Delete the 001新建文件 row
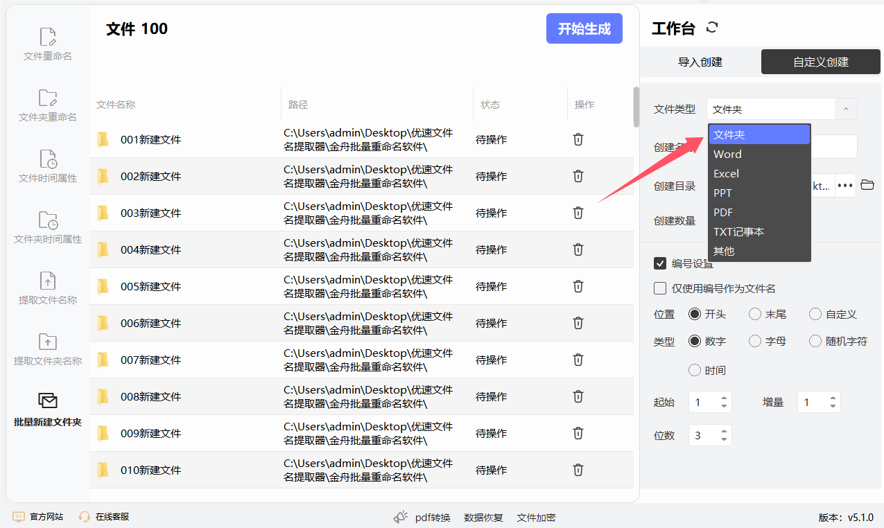884x528 pixels. [578, 139]
